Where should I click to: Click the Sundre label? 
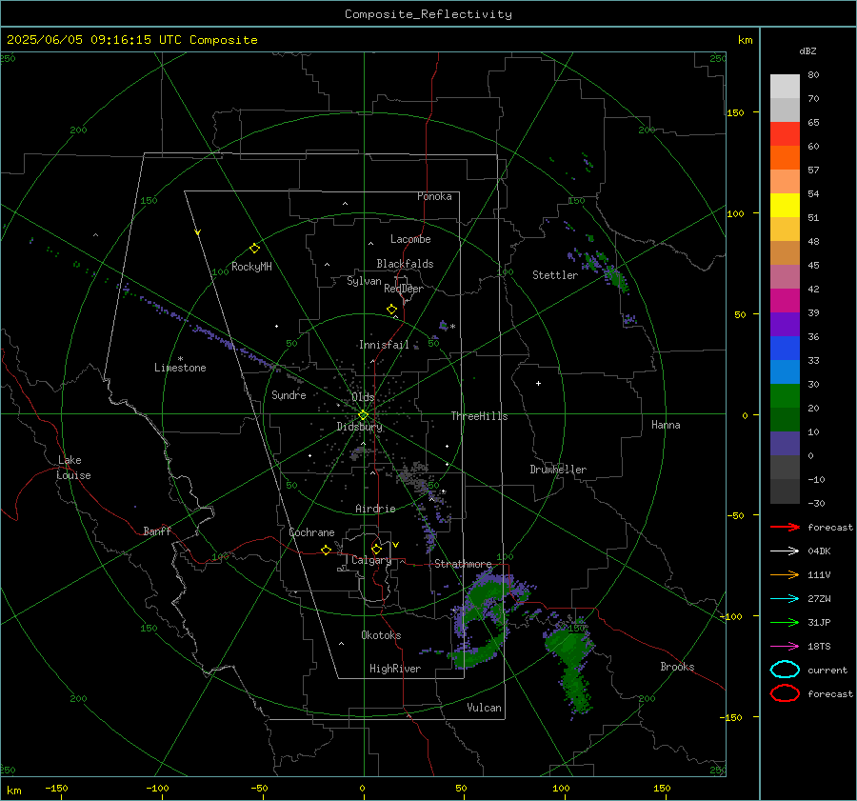[x=289, y=395]
